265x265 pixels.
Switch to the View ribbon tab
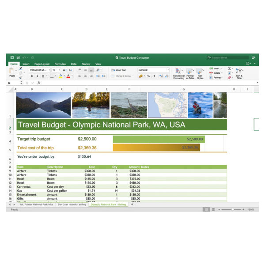(98, 64)
